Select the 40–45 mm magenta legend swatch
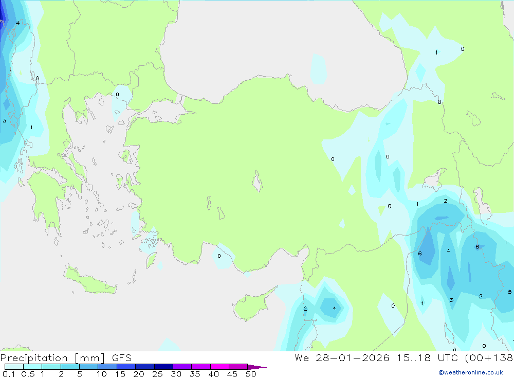The width and height of the screenshot is (514, 377). (x=219, y=367)
